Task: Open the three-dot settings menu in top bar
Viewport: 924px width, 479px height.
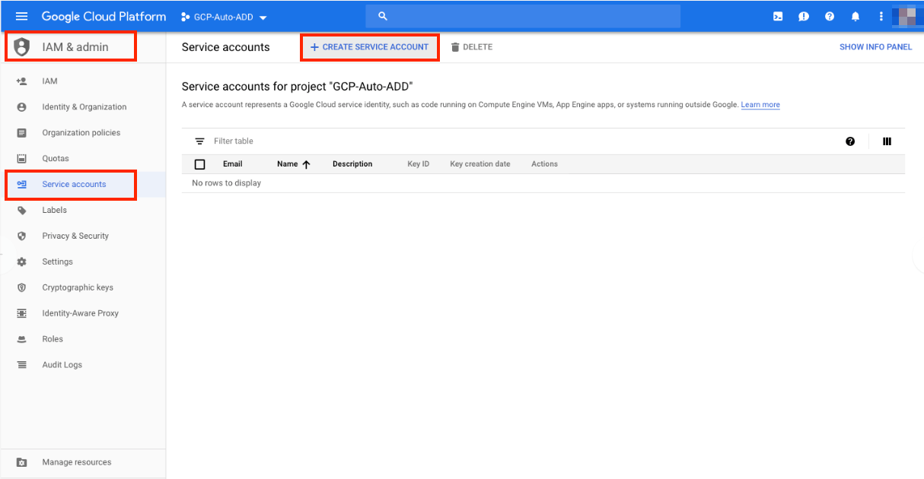Action: [x=881, y=16]
